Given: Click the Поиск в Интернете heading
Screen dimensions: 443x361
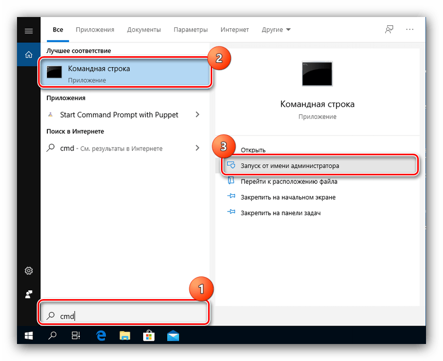Looking at the screenshot, I should tap(75, 132).
